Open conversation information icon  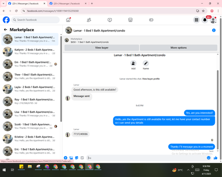click(214, 30)
